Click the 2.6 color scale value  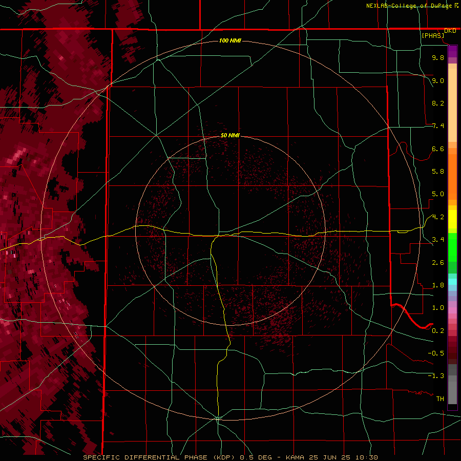point(438,263)
